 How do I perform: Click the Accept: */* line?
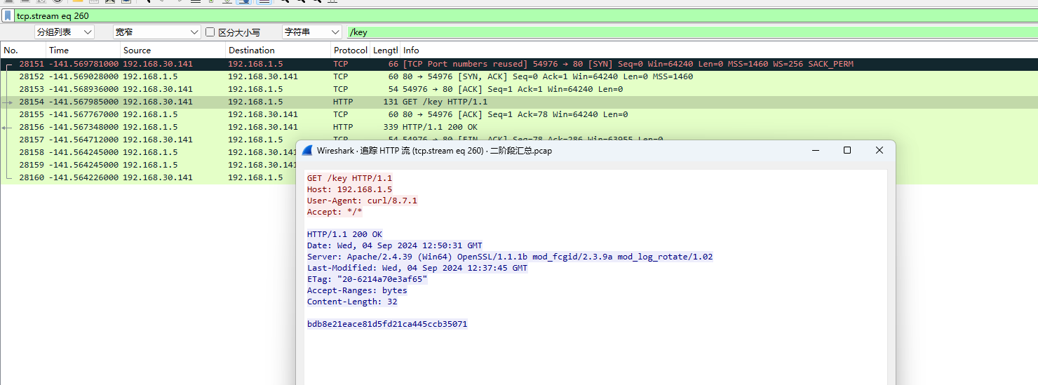click(335, 212)
